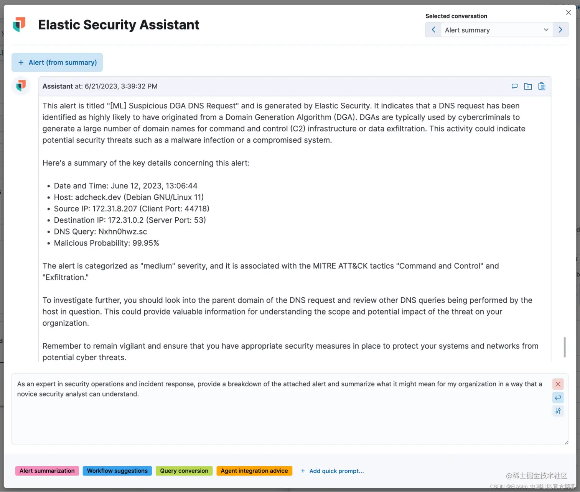Copy assistant message to clipboard
The width and height of the screenshot is (580, 492).
[542, 86]
